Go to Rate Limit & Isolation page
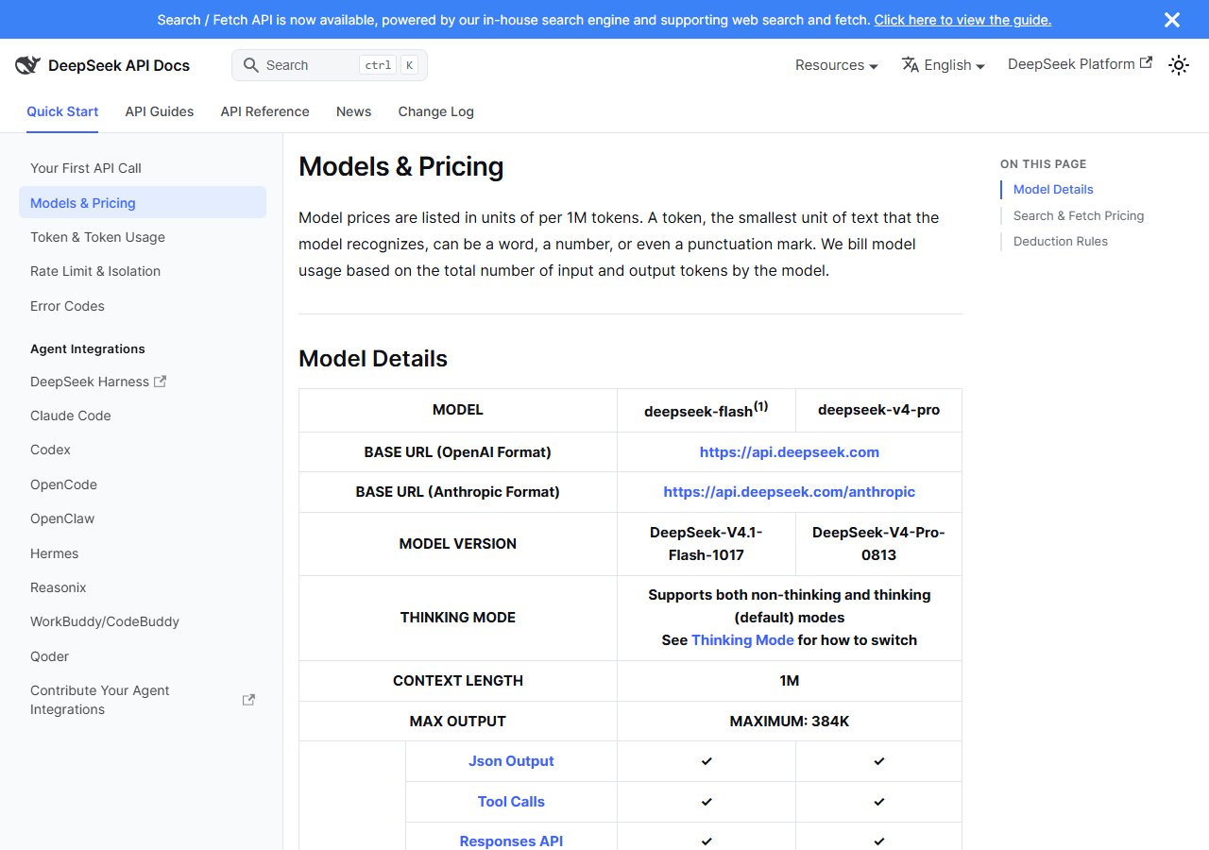Screen dimensions: 1209x850 click(x=143, y=271)
